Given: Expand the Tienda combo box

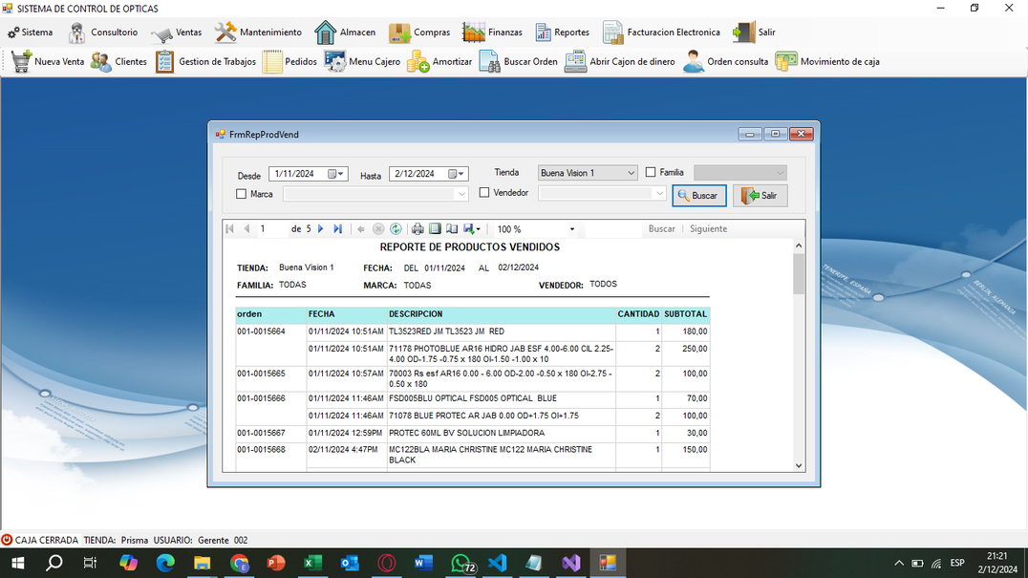Looking at the screenshot, I should coord(631,173).
